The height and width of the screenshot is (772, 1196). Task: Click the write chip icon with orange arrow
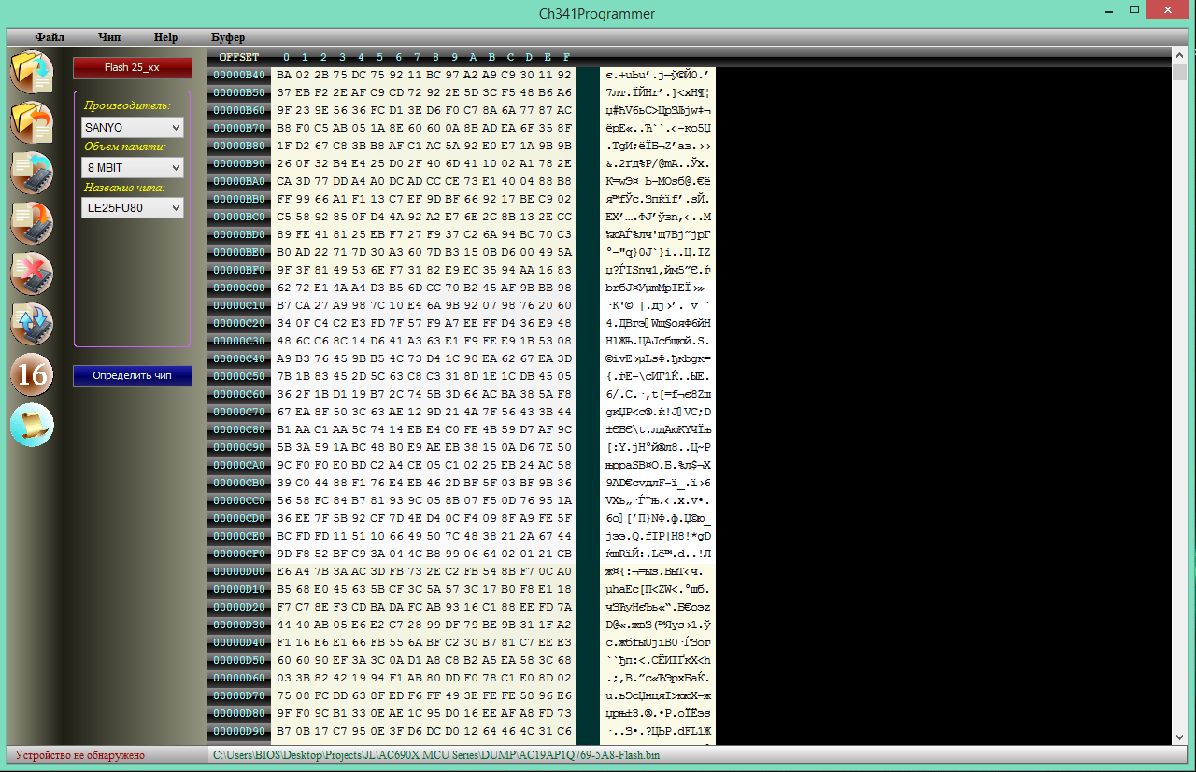[32, 224]
